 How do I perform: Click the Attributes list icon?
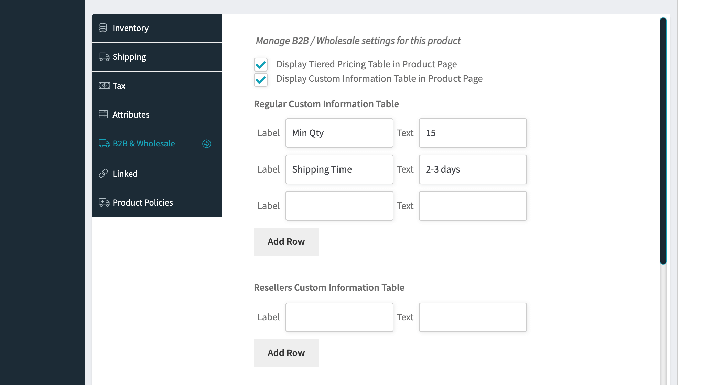(x=103, y=114)
